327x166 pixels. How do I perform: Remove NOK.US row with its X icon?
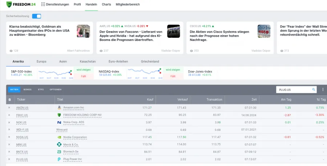pos(9,122)
